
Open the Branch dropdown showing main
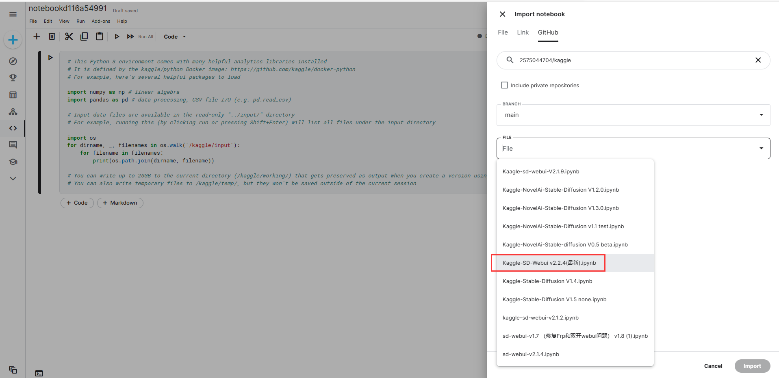click(633, 115)
